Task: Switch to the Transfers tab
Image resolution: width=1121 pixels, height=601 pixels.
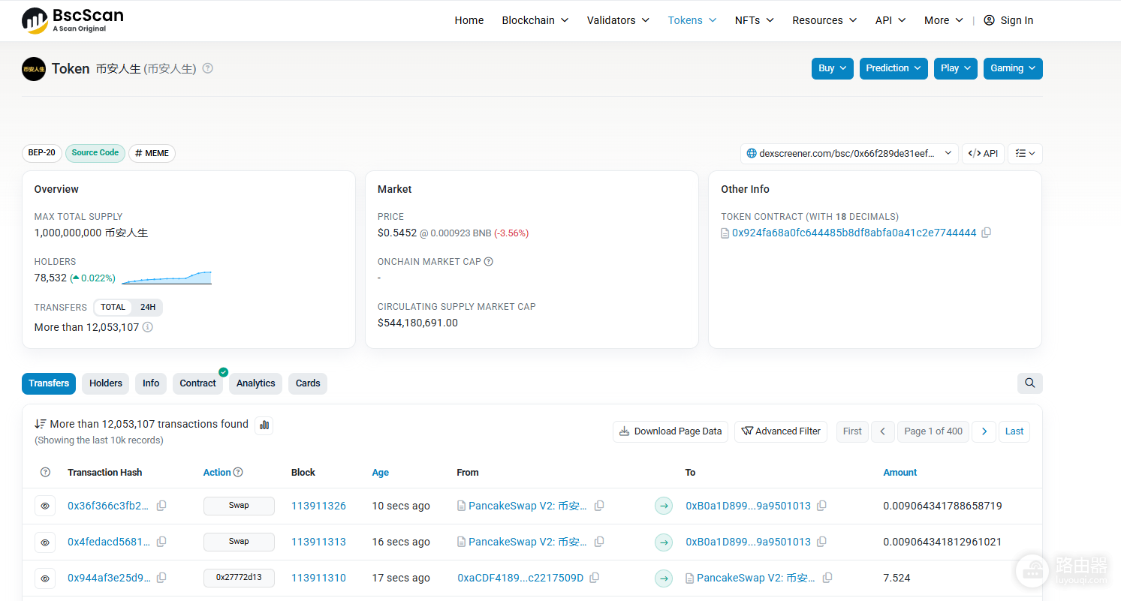Action: [x=49, y=383]
